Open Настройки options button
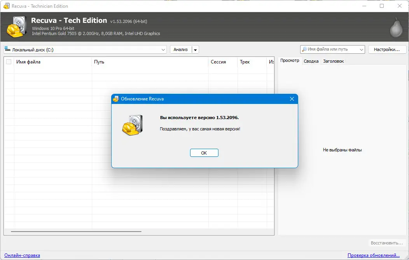Viewport: 409px width, 260px height. [x=387, y=49]
